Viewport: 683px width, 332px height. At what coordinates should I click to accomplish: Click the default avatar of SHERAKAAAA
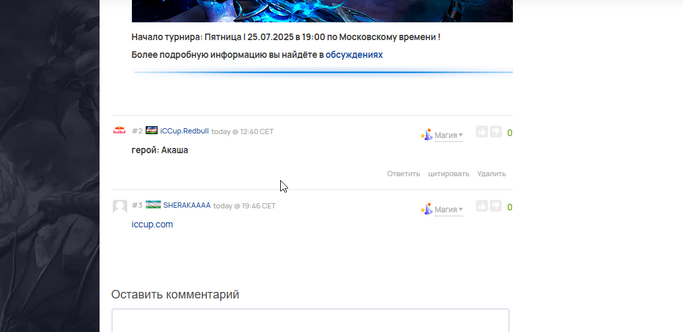pos(120,206)
